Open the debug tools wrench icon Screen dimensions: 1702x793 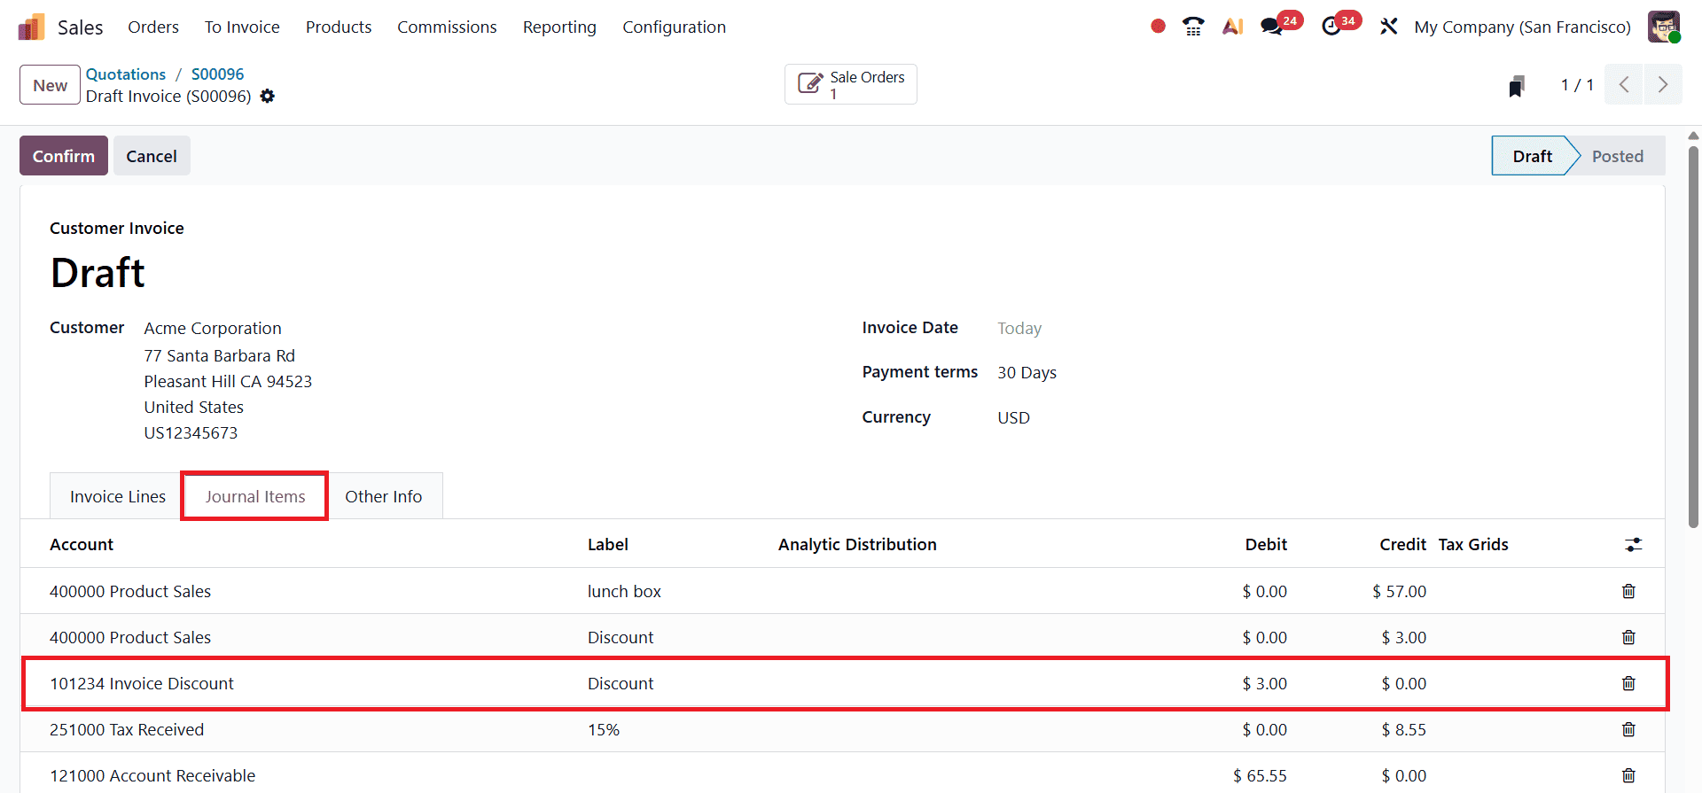click(1388, 27)
